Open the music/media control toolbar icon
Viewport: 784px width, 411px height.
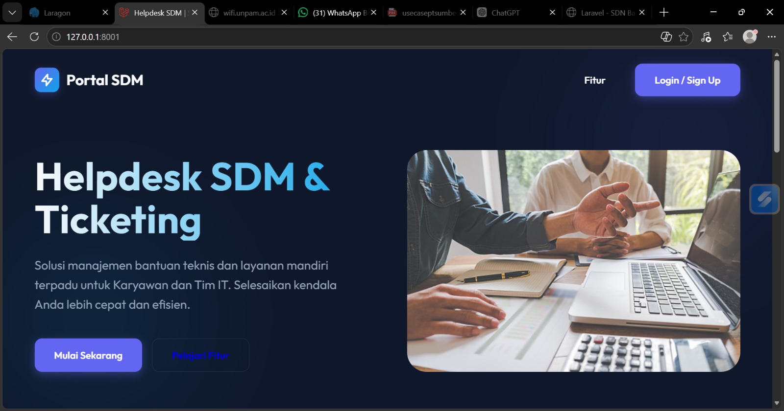click(706, 37)
